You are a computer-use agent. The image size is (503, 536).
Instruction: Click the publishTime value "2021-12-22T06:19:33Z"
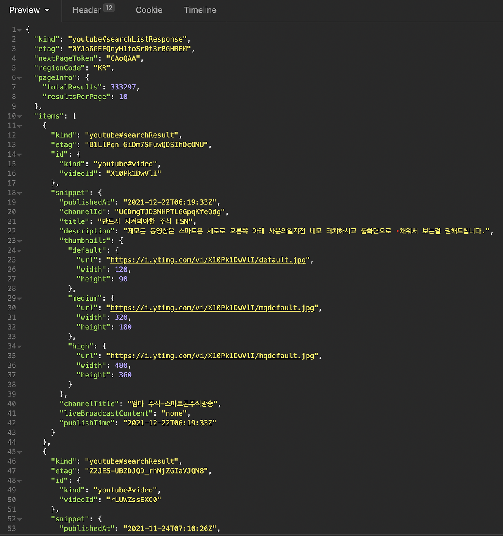[x=170, y=423]
